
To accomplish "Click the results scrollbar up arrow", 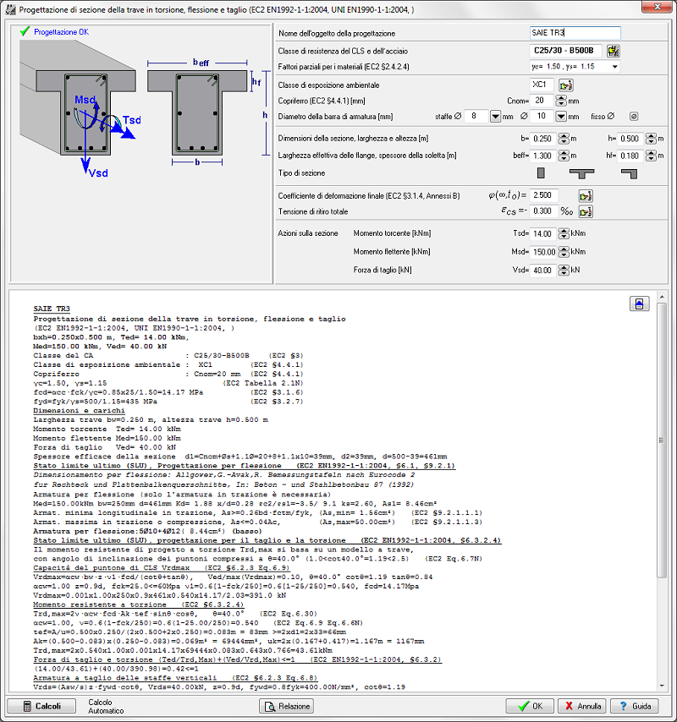I will (x=661, y=297).
